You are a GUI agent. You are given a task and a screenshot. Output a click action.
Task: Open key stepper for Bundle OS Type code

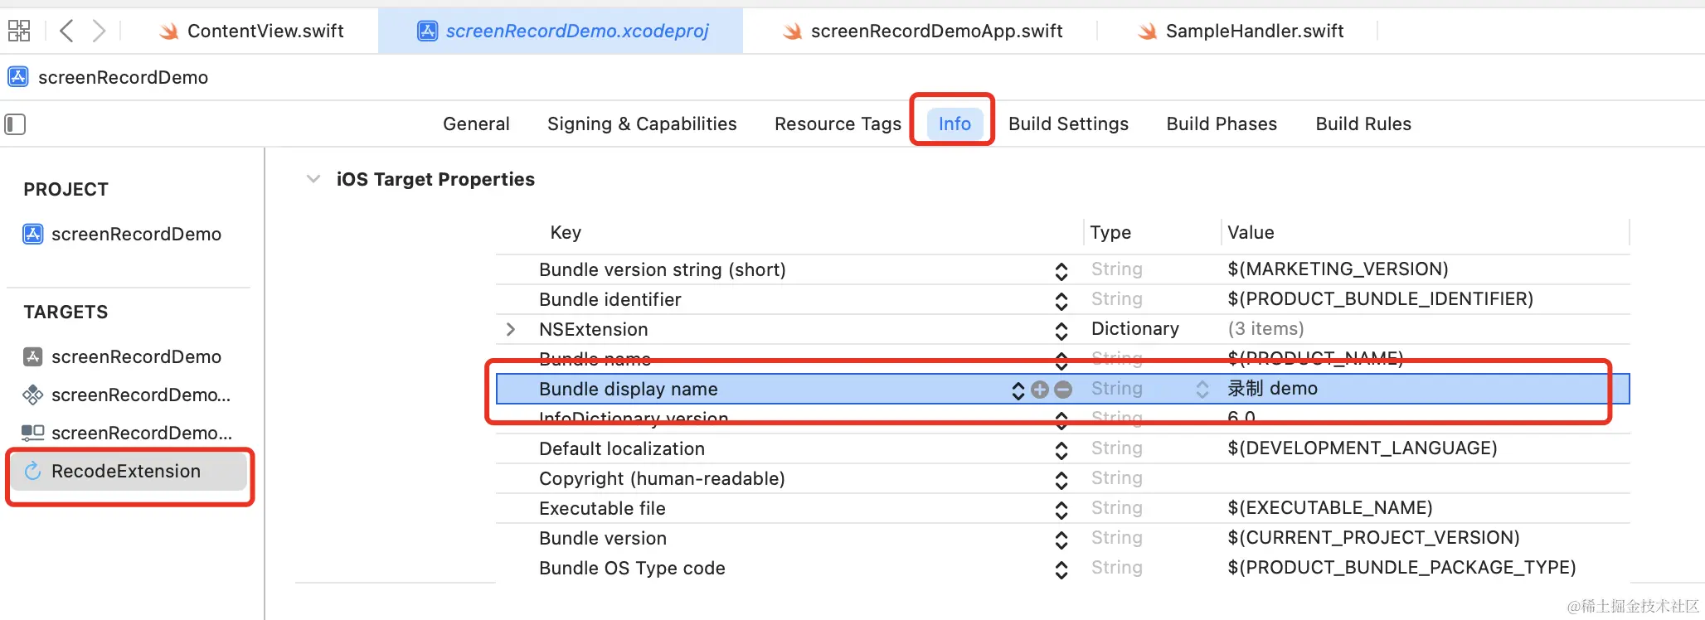click(1061, 569)
